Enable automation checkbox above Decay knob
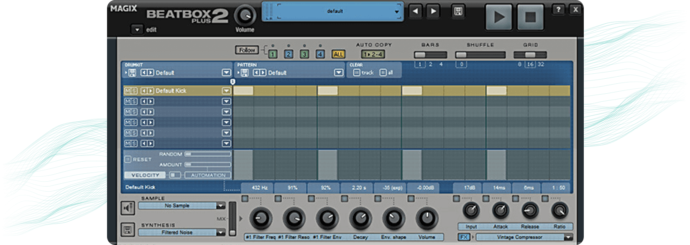The width and height of the screenshot is (690, 245). click(x=344, y=199)
